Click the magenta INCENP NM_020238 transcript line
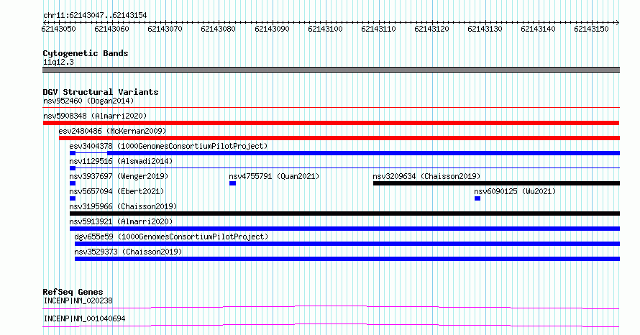The height and width of the screenshot is (335, 640). click(331, 307)
